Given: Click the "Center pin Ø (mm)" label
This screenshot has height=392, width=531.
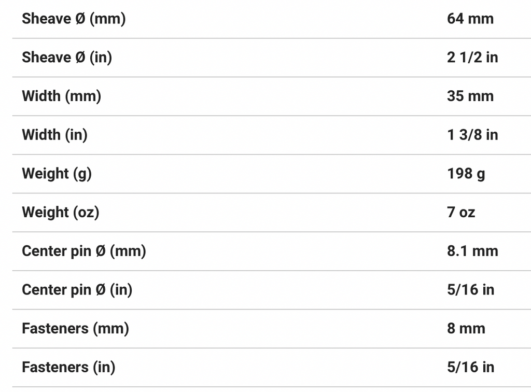Looking at the screenshot, I should tap(83, 251).
